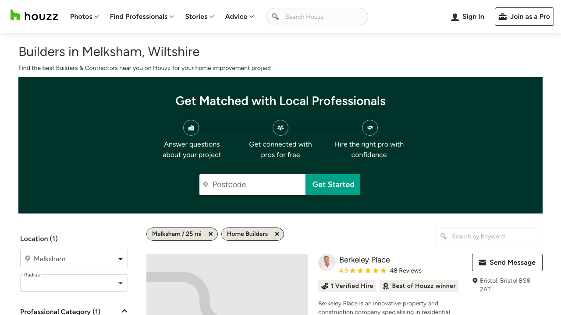This screenshot has width=561, height=315.
Task: Click the Search by Keyword input field
Action: 487,236
